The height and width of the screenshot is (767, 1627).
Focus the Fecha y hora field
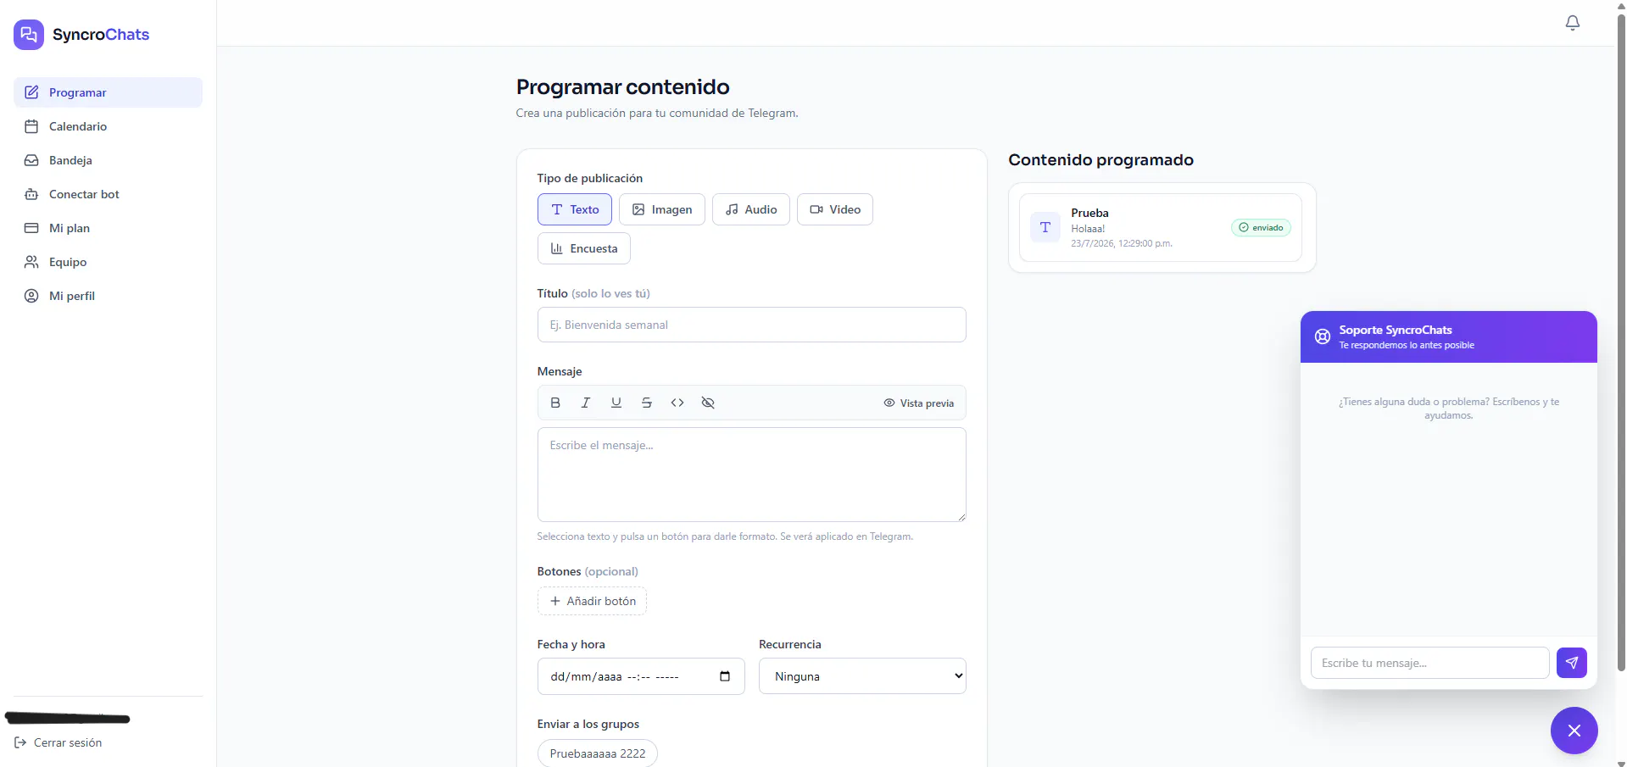tap(641, 676)
